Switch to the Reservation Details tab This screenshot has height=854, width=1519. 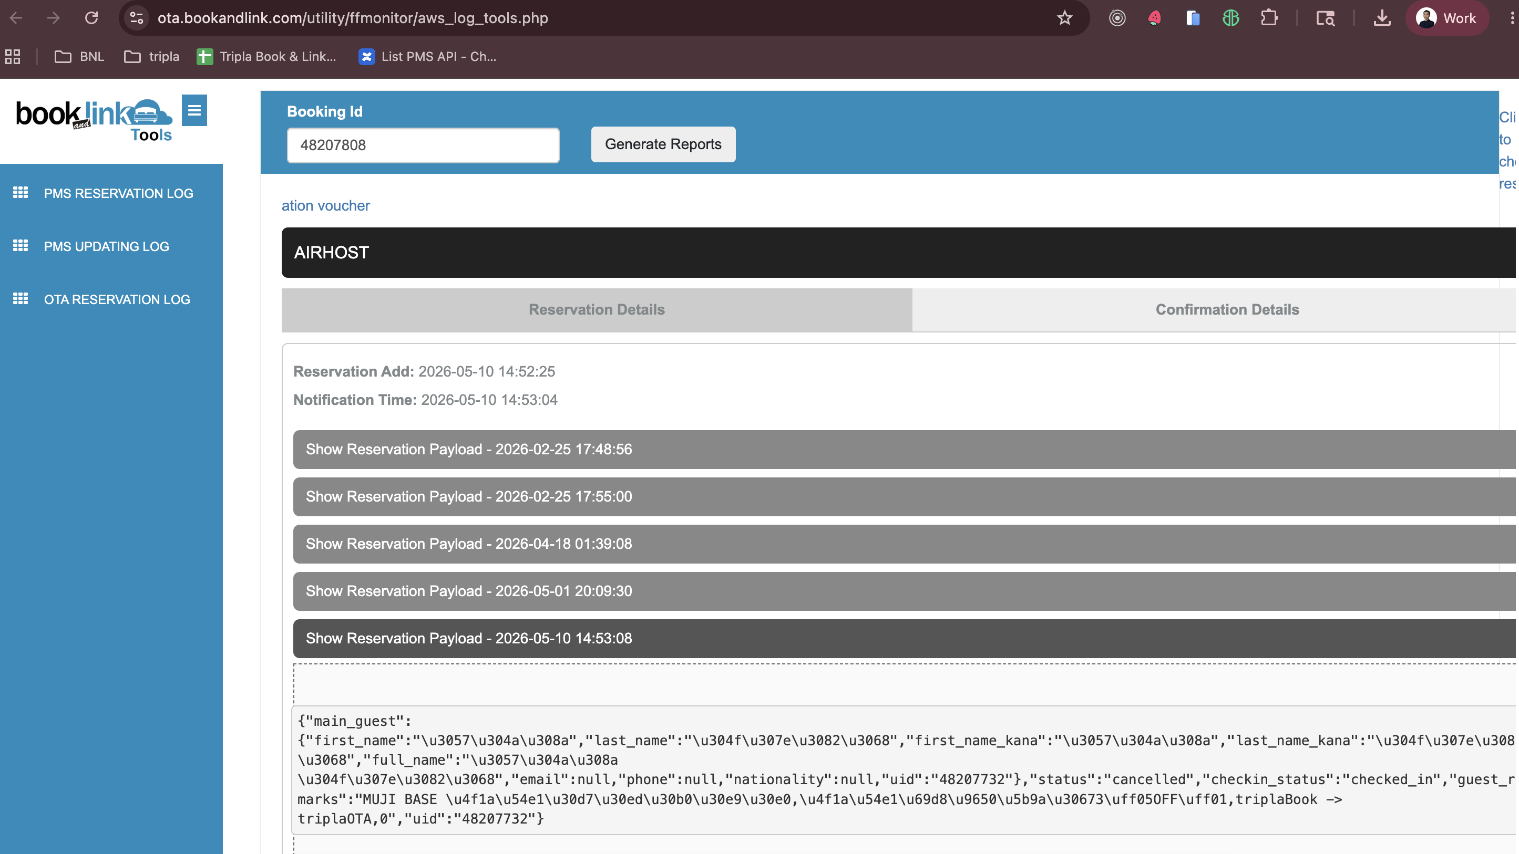click(x=597, y=309)
